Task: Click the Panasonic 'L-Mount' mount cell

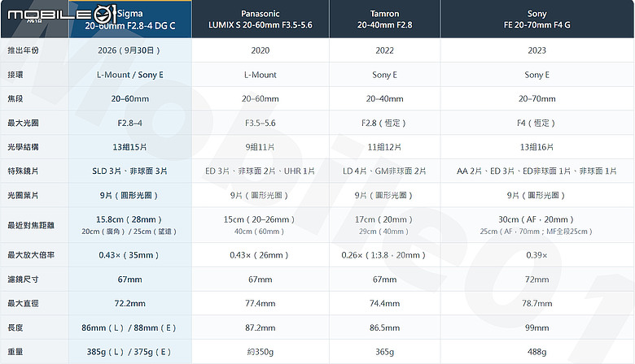Action: point(260,75)
